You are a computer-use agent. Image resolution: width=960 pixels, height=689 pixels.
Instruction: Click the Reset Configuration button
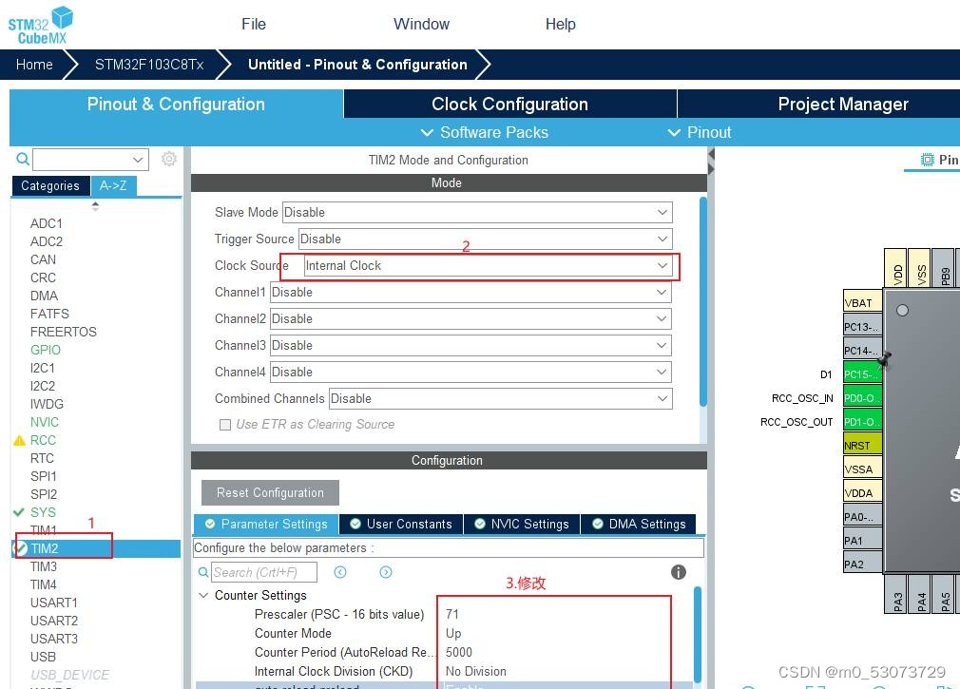coord(270,493)
